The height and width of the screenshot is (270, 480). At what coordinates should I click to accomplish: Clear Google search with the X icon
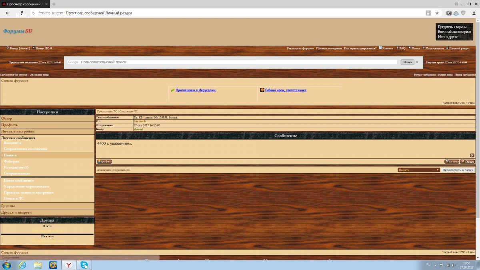tap(417, 62)
